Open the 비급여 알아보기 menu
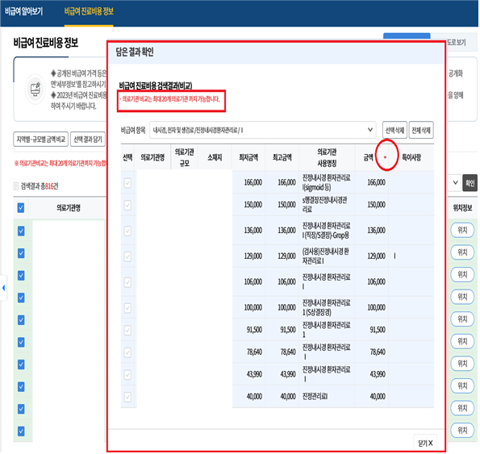This screenshot has height=454, width=480. [24, 11]
